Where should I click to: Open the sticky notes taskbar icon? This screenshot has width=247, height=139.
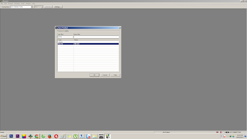click(x=69, y=136)
